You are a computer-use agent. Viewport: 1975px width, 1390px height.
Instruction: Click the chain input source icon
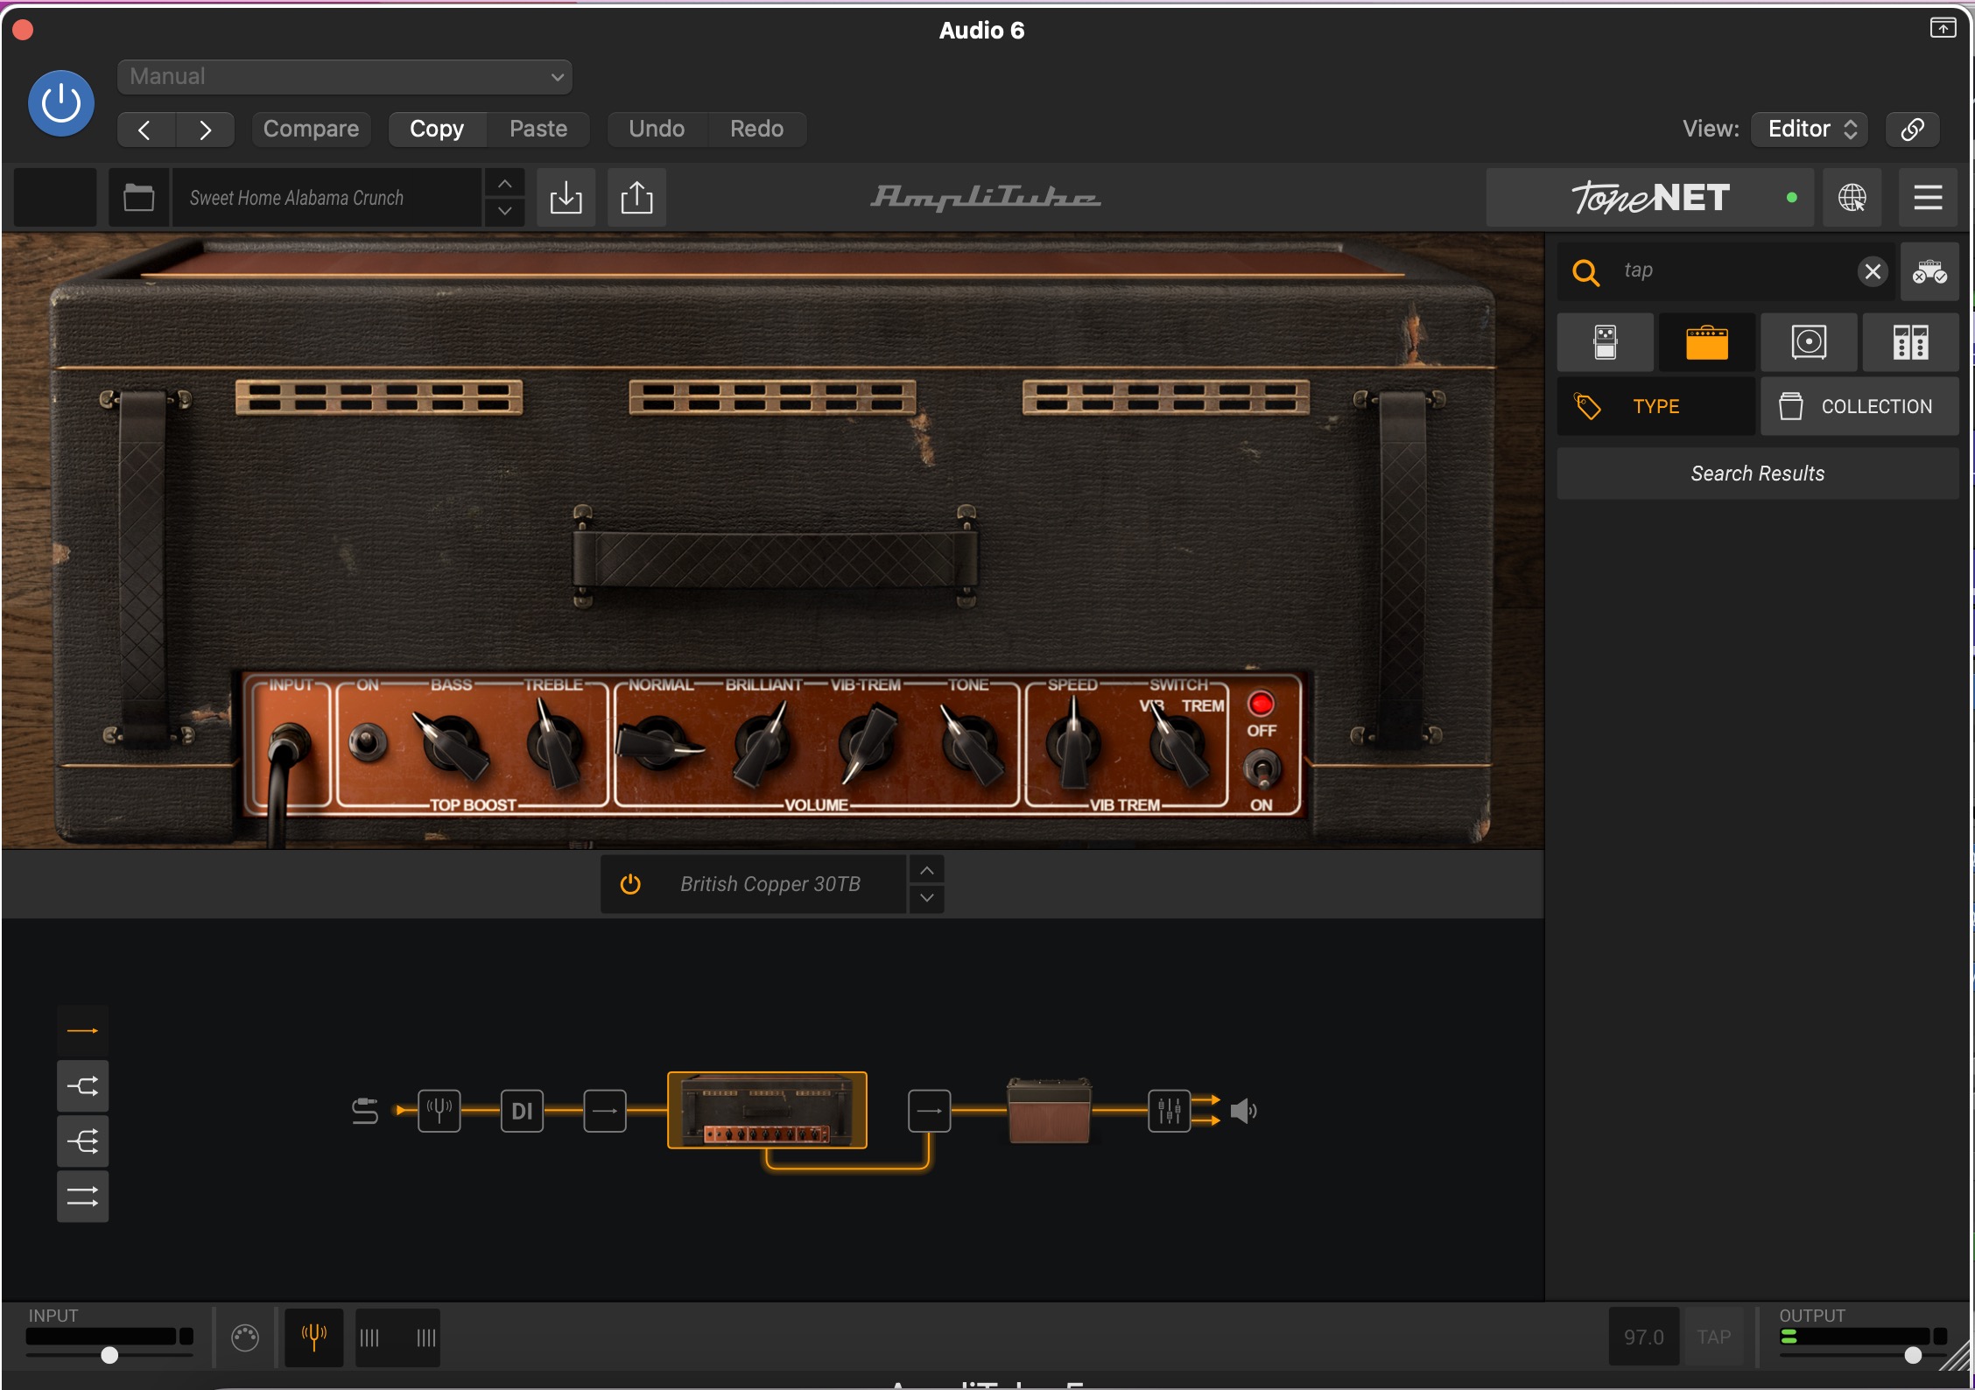point(365,1111)
